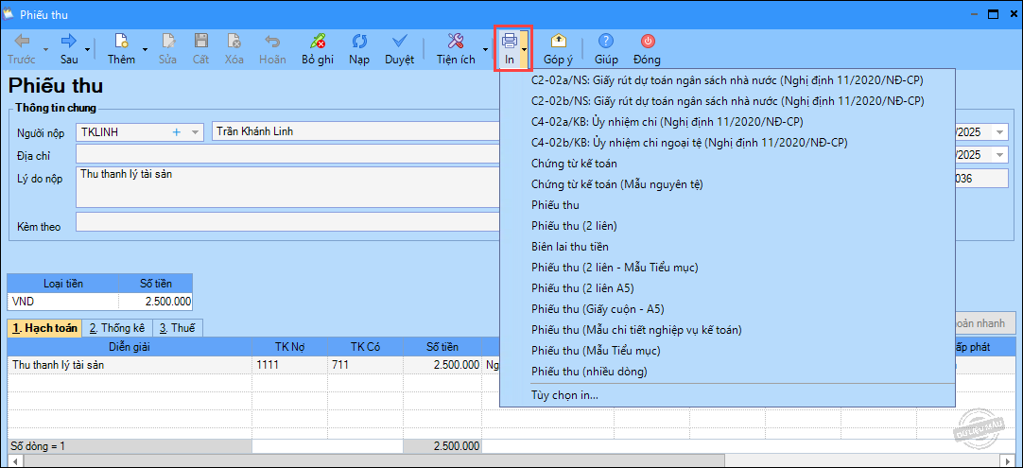This screenshot has height=468, width=1023.
Task: Click the Loại tiền column header
Action: click(x=63, y=284)
